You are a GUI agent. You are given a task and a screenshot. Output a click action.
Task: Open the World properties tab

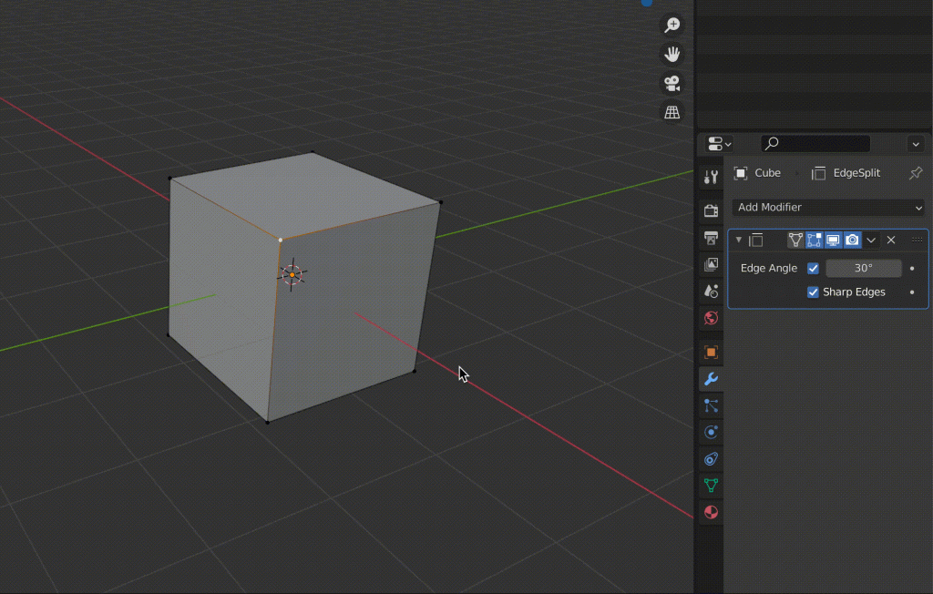coord(711,318)
